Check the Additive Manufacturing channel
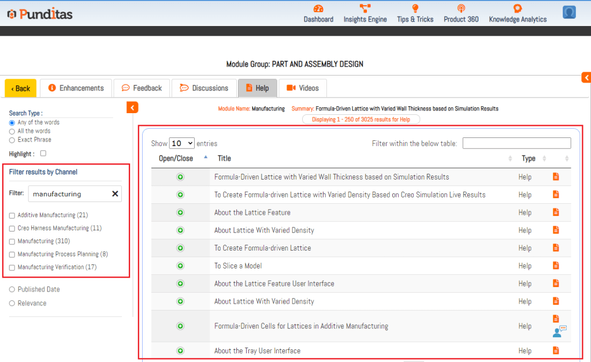The width and height of the screenshot is (591, 362). pos(12,215)
